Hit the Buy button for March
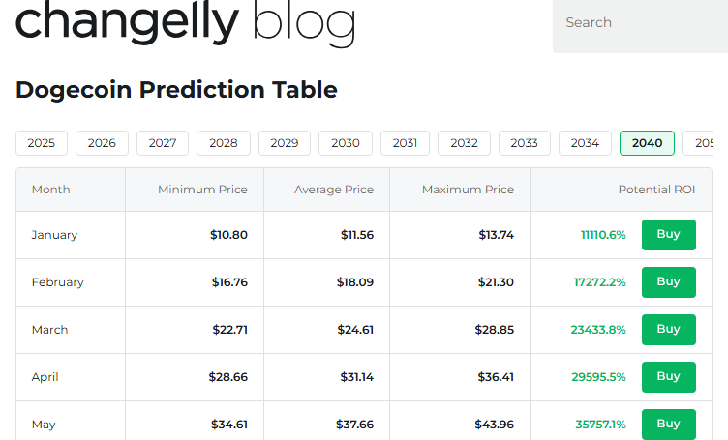 coord(668,330)
